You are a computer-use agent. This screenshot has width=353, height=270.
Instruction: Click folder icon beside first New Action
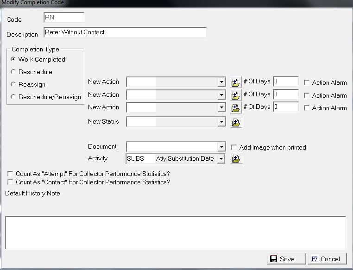click(236, 82)
